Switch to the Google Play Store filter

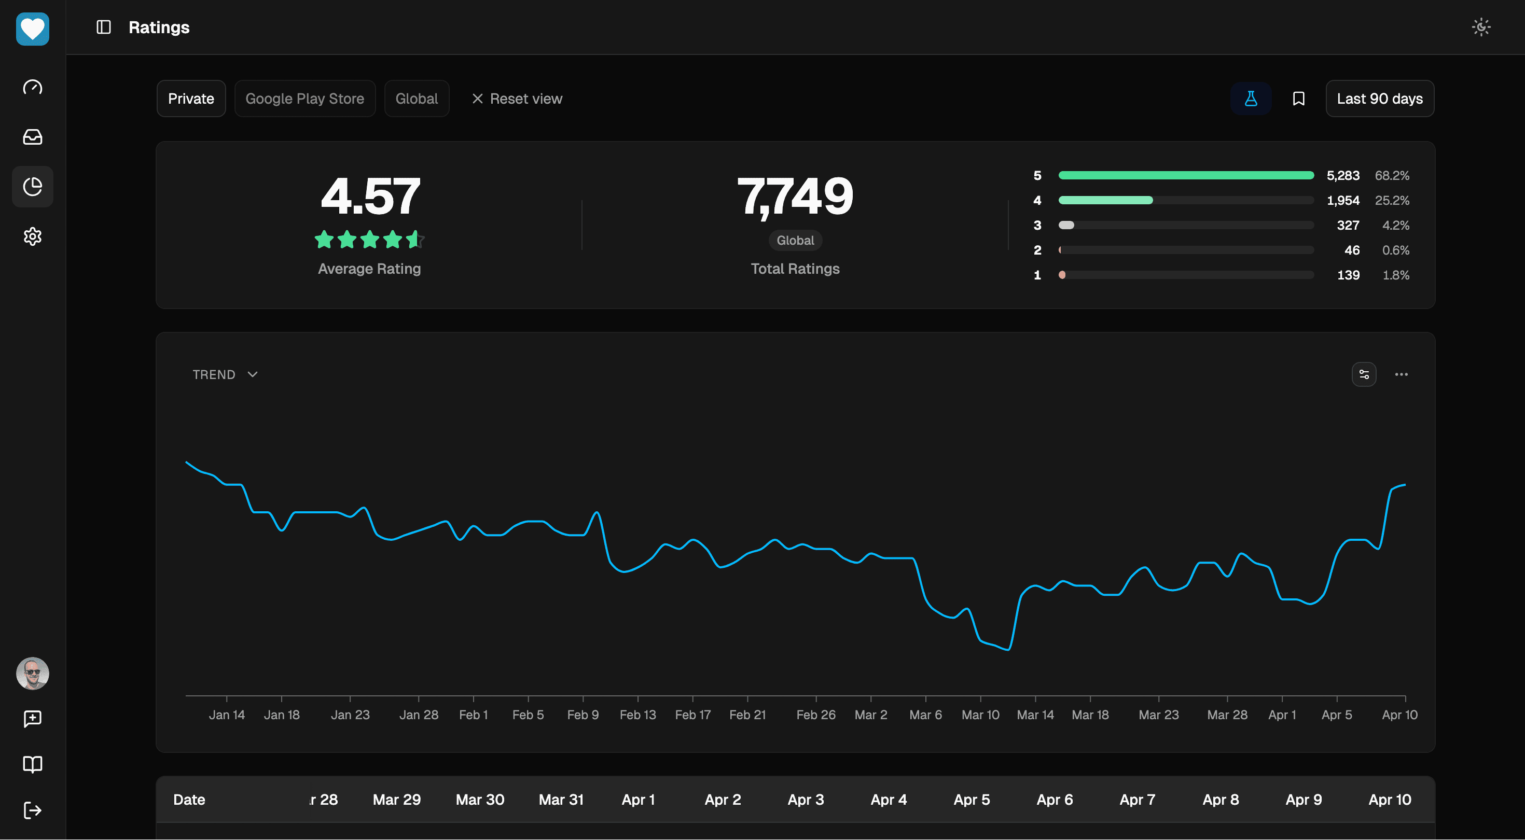[x=305, y=99]
